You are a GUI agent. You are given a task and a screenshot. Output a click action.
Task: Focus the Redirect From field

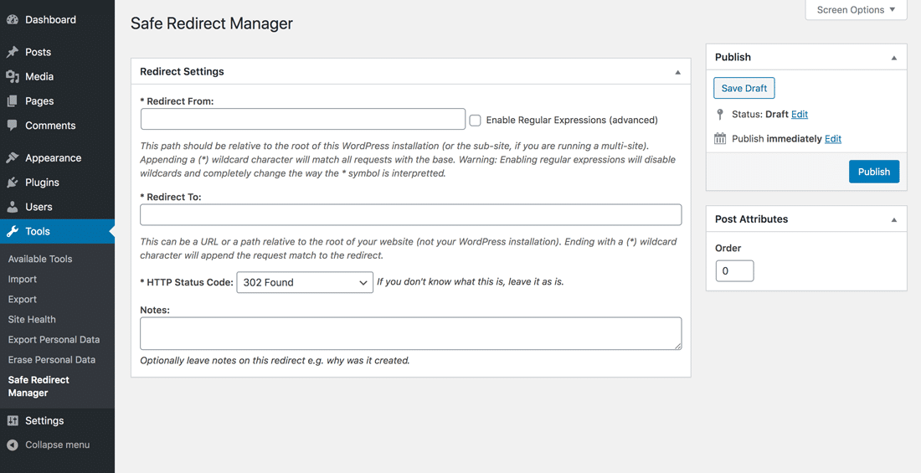[303, 119]
